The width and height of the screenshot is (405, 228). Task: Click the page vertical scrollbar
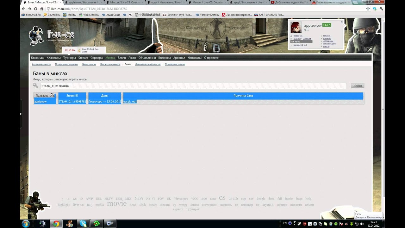point(383,108)
